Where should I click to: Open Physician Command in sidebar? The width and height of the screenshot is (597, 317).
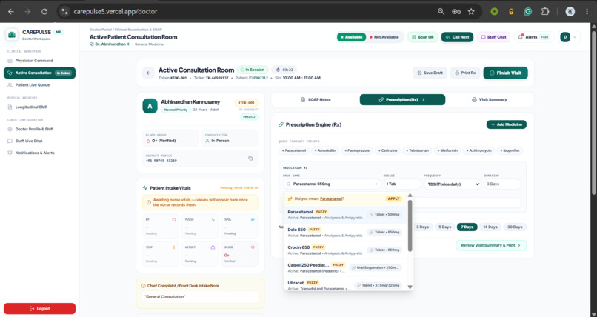(39, 61)
